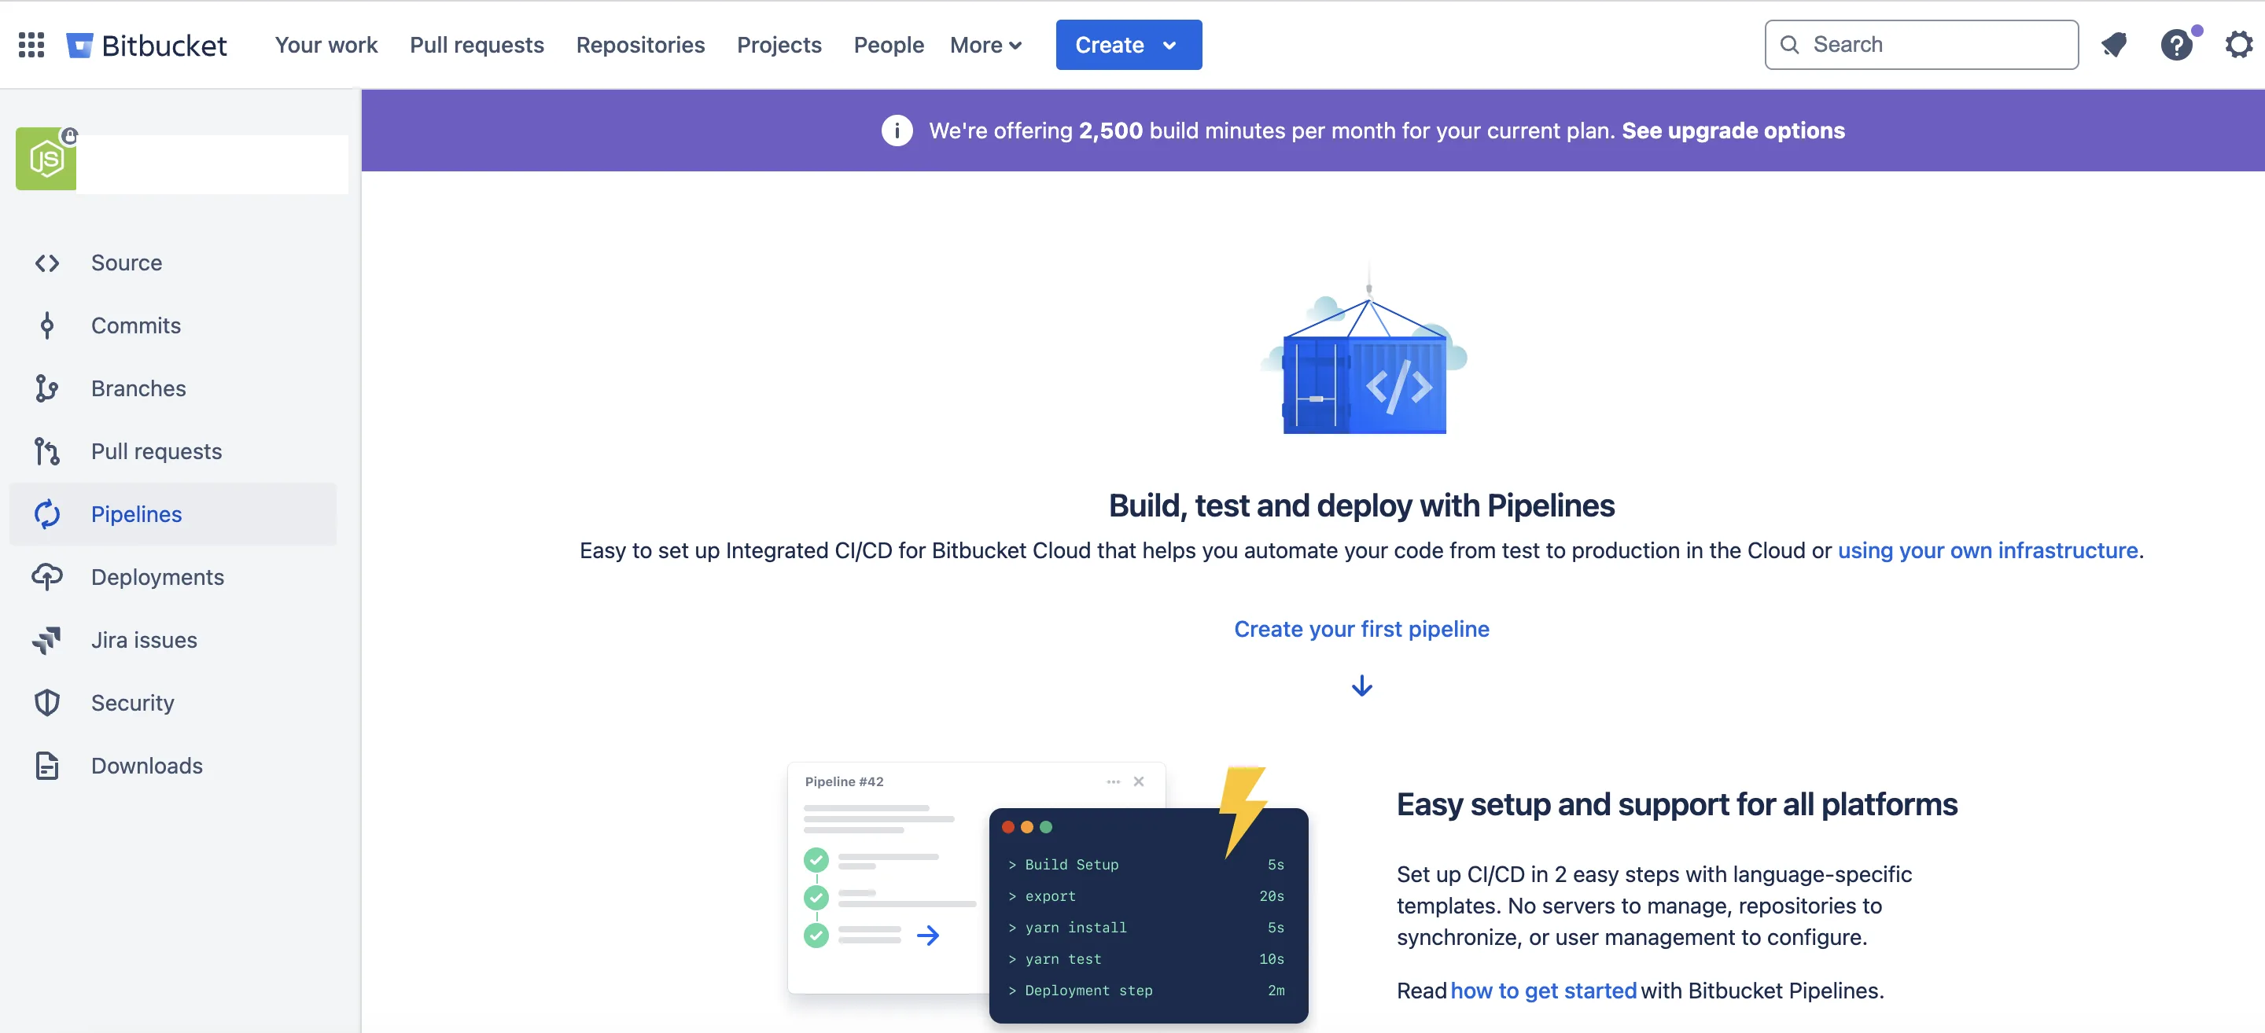Open Projects in the top navigation
The width and height of the screenshot is (2265, 1033).
[779, 45]
